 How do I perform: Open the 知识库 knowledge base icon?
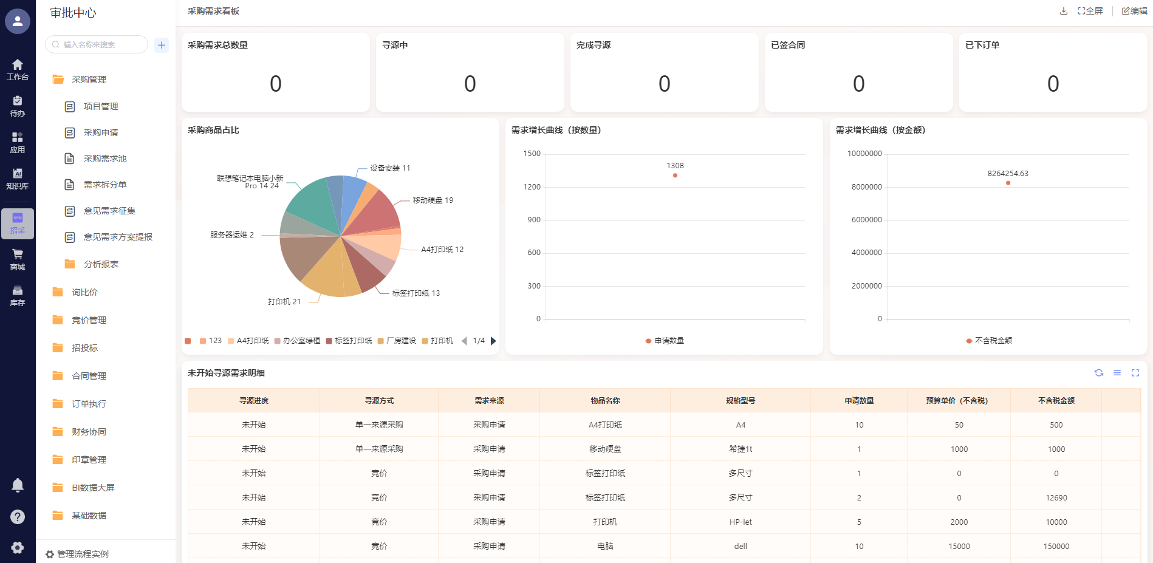[18, 179]
